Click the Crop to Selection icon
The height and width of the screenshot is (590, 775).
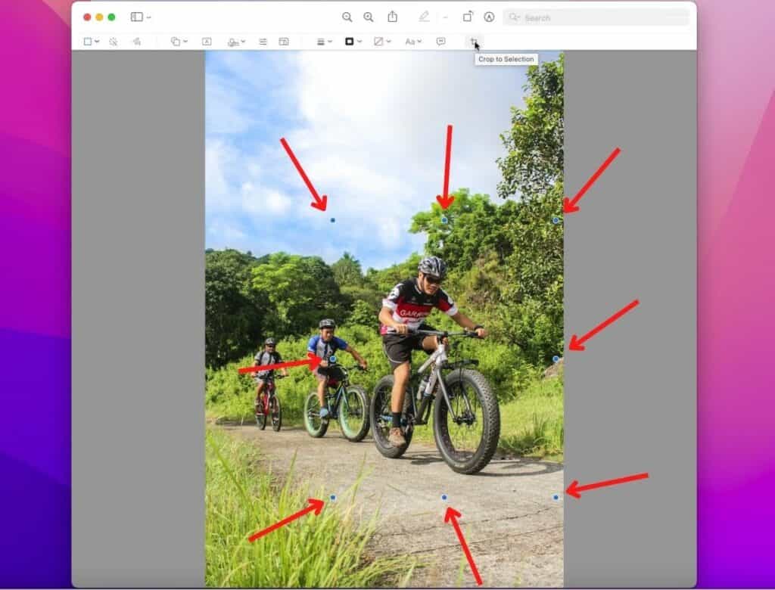tap(474, 42)
